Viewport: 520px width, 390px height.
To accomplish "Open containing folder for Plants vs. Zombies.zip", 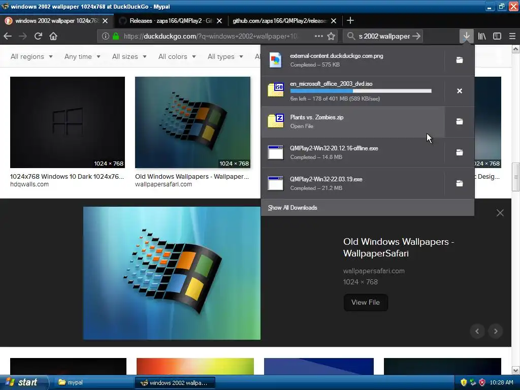I will click(x=459, y=121).
